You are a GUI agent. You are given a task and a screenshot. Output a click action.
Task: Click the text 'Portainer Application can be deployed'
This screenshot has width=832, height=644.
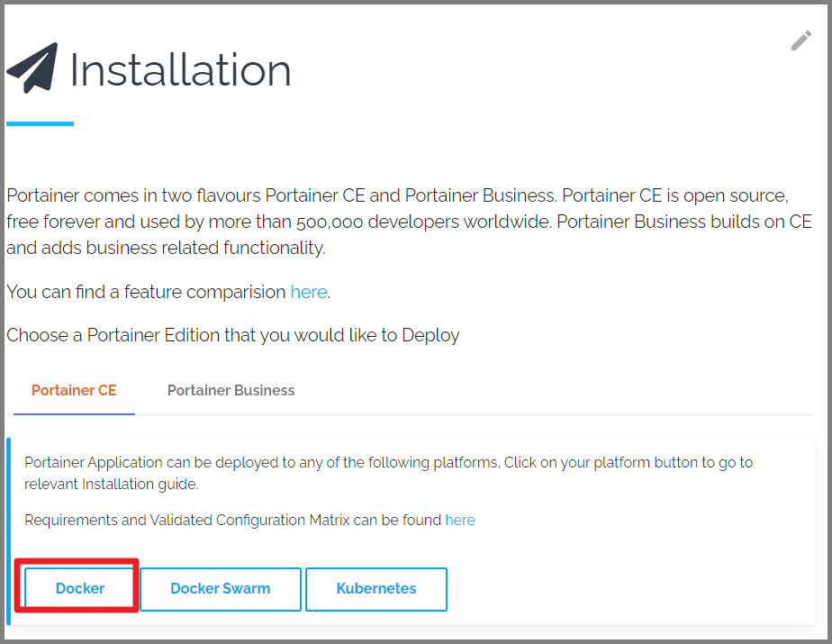click(154, 462)
